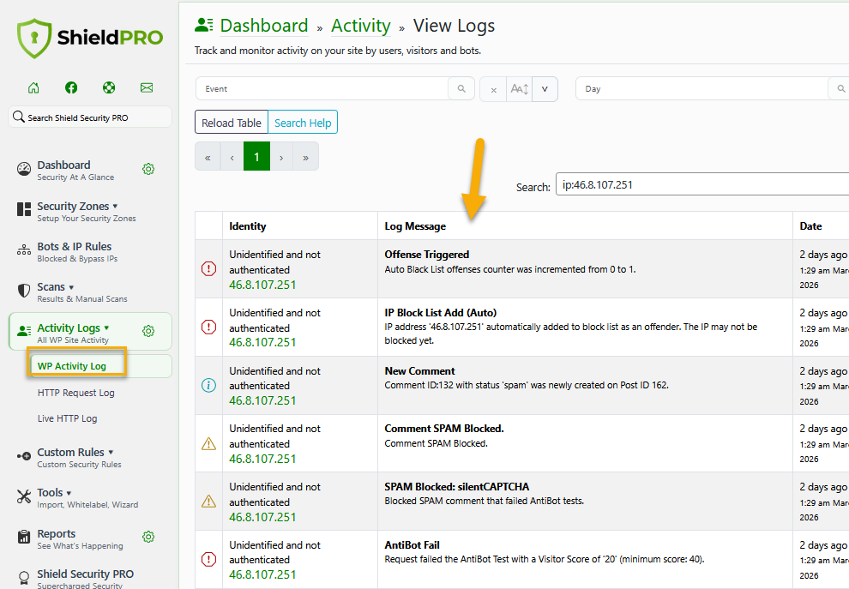Click the AntiBot Fail alert icon

tap(208, 559)
